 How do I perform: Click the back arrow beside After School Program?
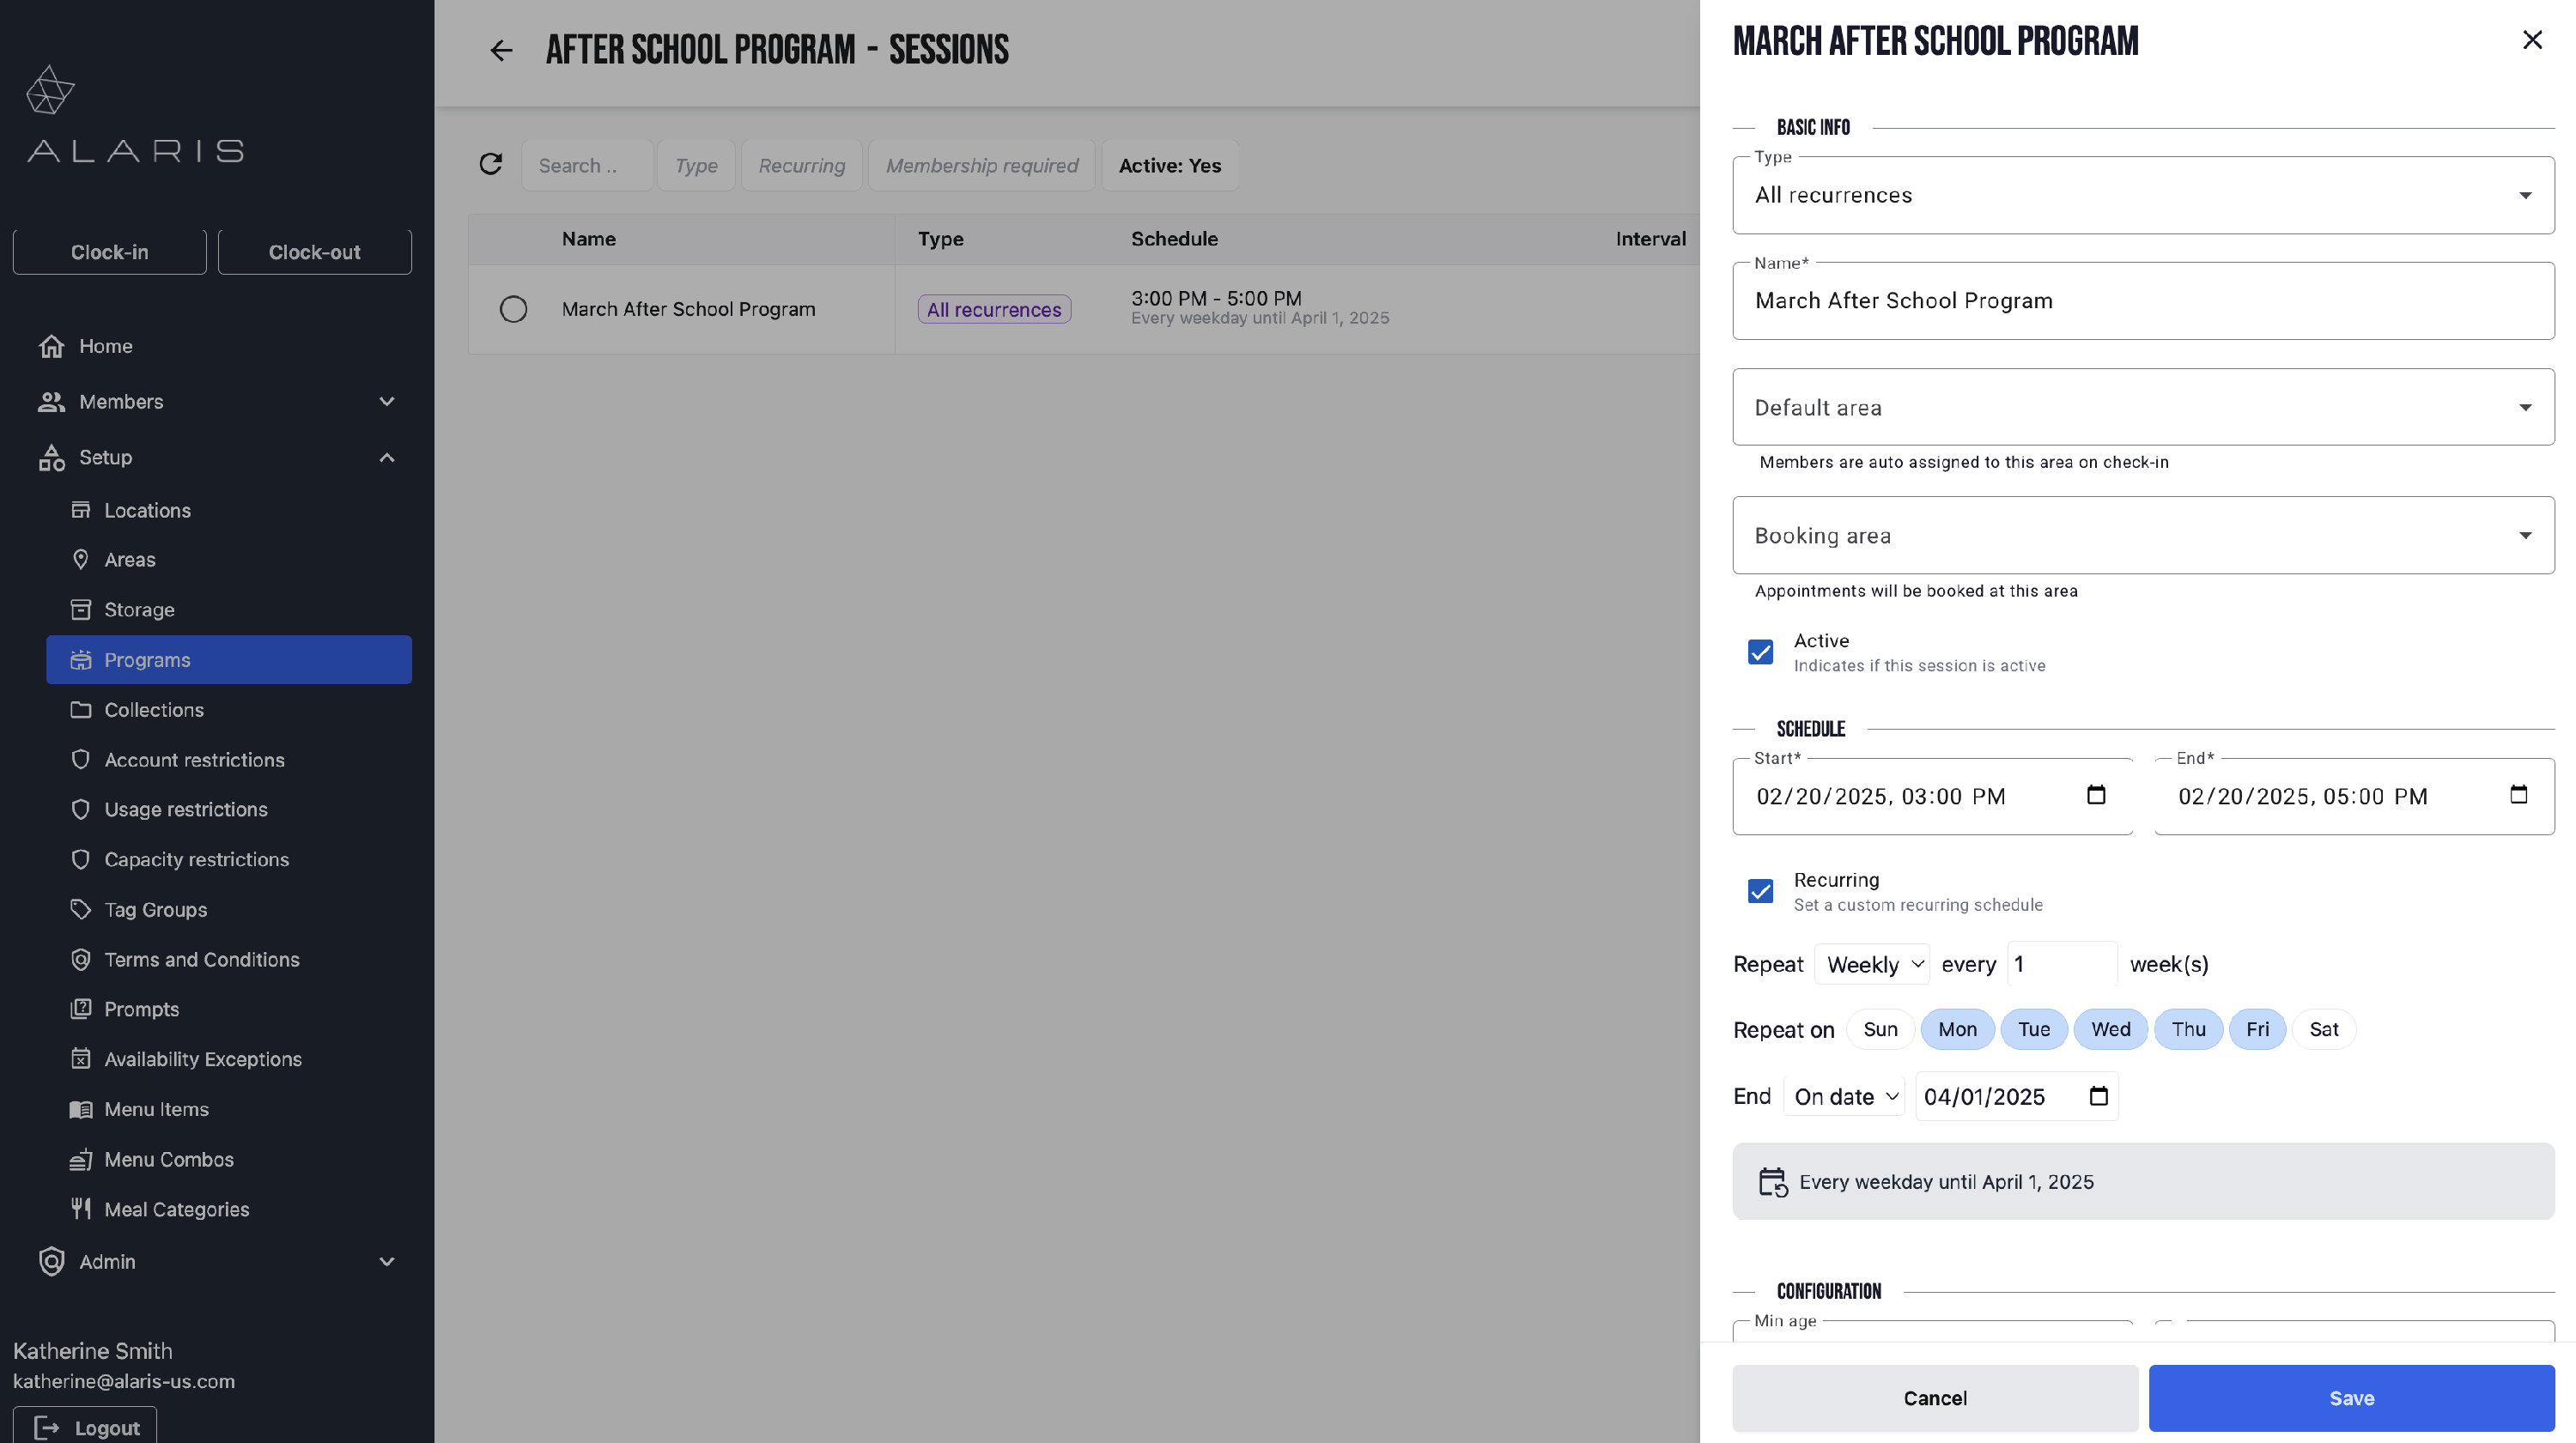[501, 50]
